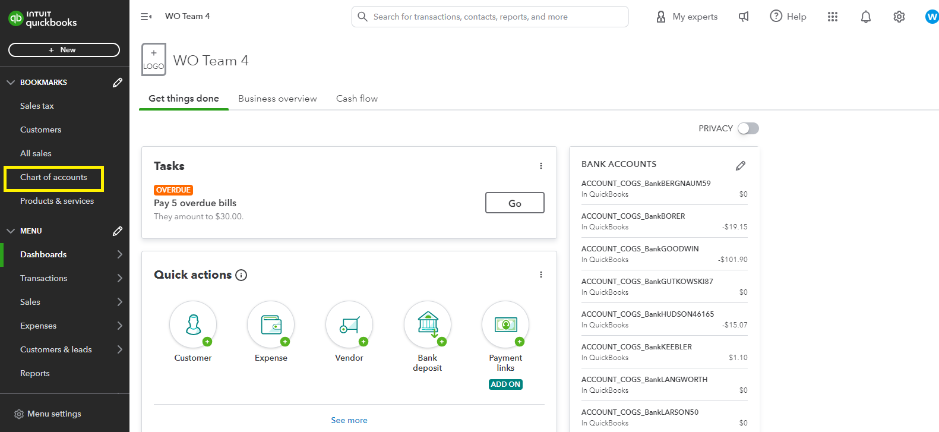Switch to the Business overview tab
939x432 pixels.
tap(277, 99)
